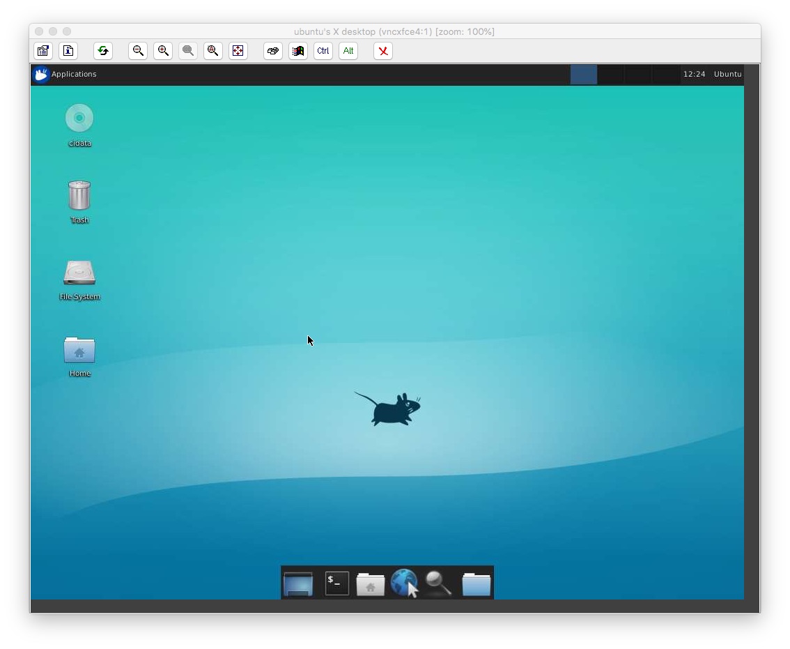Open Application Finder magnifier in dock

point(438,583)
